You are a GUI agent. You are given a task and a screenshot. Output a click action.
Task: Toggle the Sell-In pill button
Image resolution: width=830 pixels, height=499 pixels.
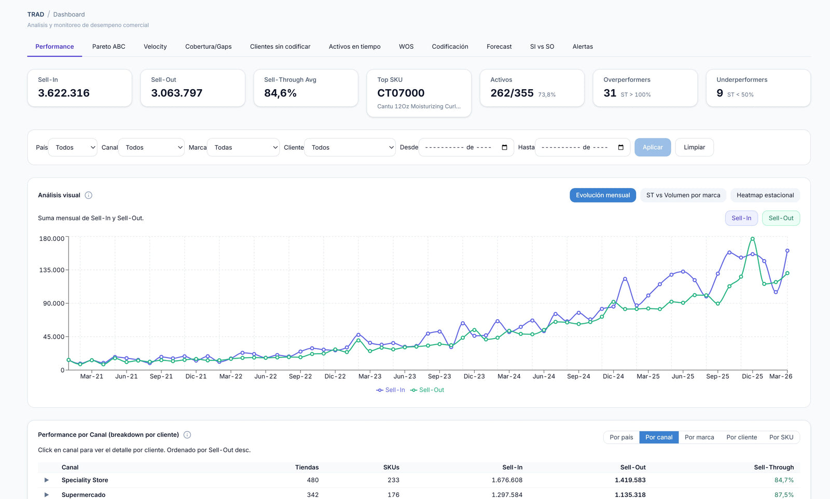click(x=741, y=218)
